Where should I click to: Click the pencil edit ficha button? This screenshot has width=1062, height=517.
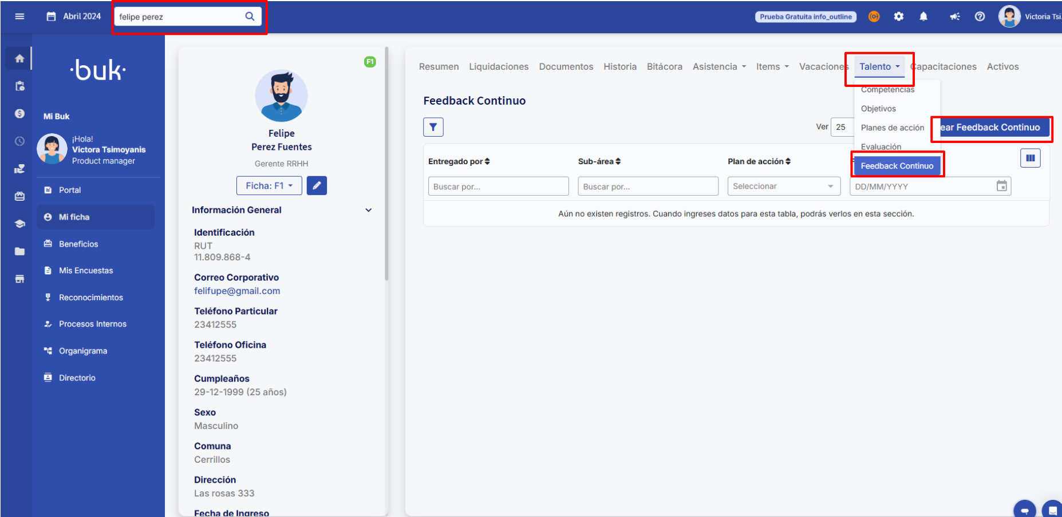(317, 185)
